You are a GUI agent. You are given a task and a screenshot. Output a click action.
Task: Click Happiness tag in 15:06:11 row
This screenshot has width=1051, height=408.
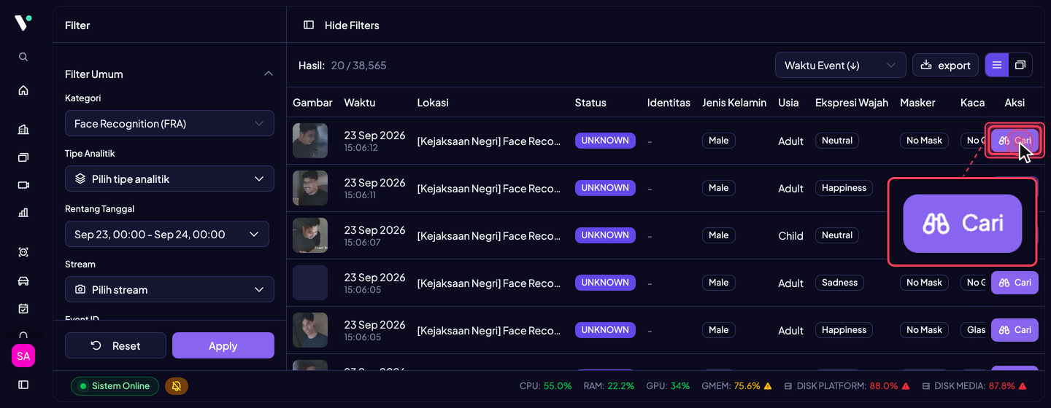(x=844, y=188)
